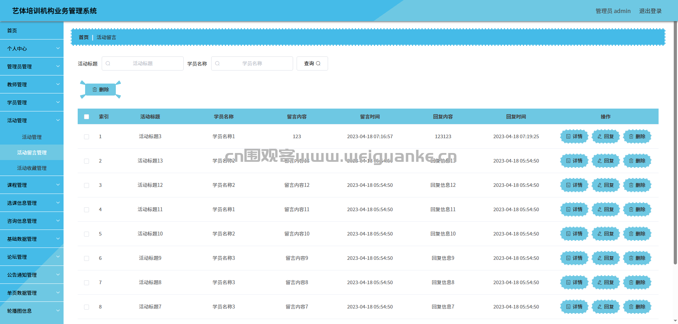Reply to 活动标题13 row via 回复
This screenshot has height=324, width=678.
point(606,161)
